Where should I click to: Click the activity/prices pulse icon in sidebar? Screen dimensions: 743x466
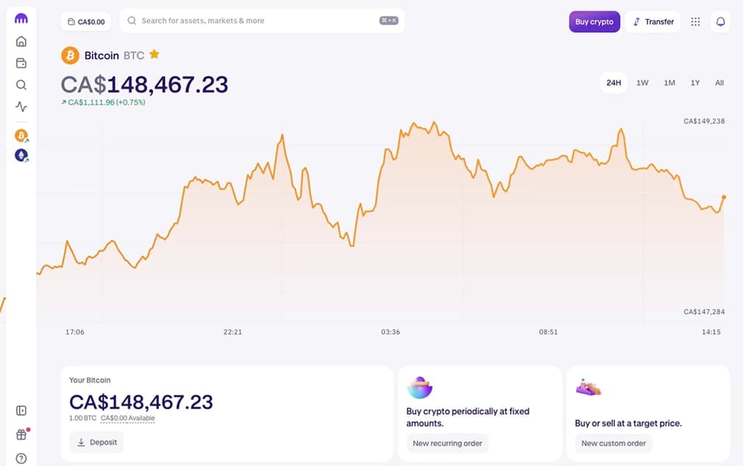pos(21,107)
